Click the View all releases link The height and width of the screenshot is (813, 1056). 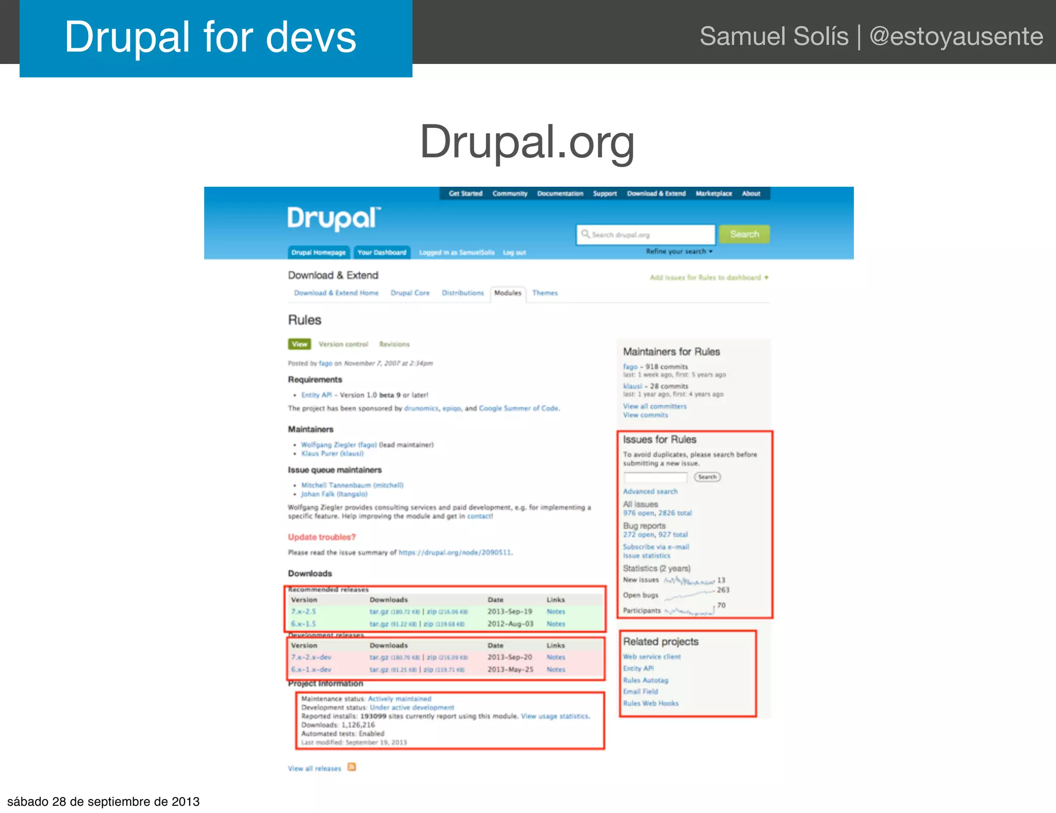tap(315, 769)
